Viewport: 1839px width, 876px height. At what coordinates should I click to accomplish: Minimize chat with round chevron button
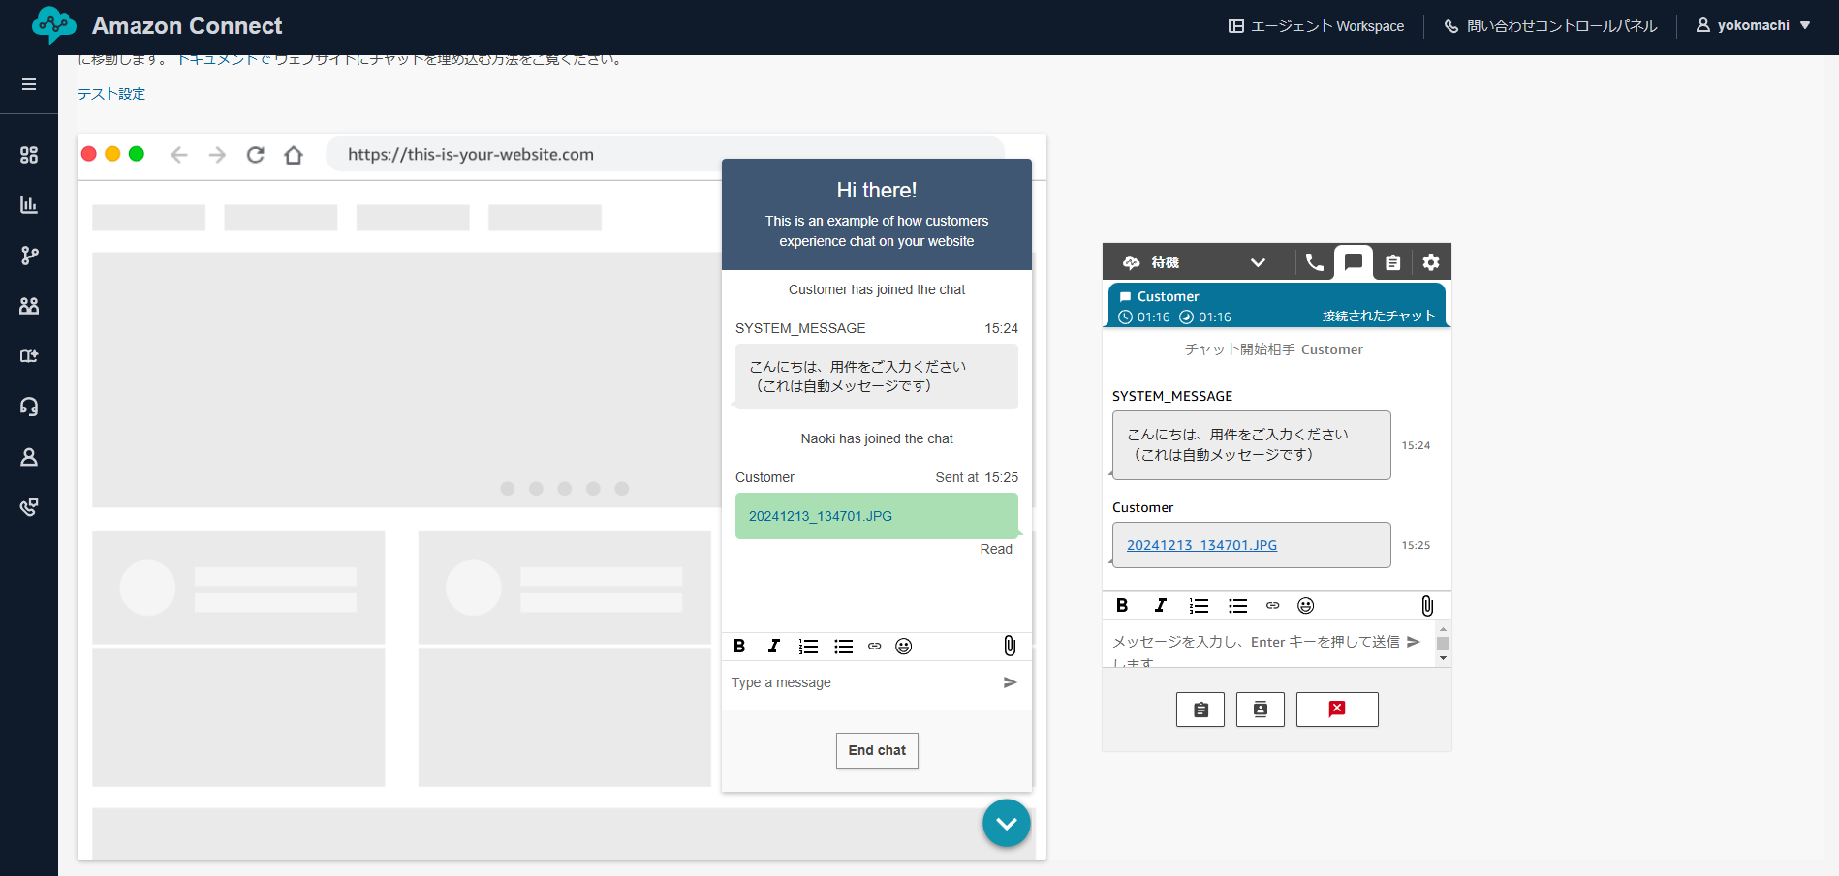(x=1007, y=824)
